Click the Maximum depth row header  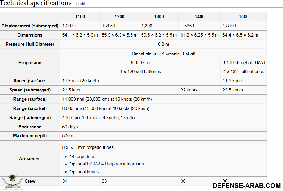pos(30,136)
